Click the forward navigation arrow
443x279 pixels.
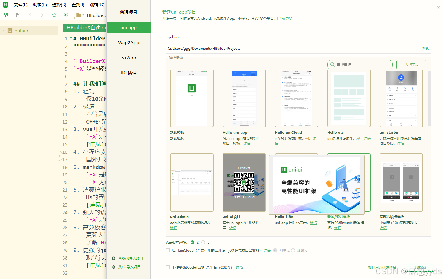(42, 15)
